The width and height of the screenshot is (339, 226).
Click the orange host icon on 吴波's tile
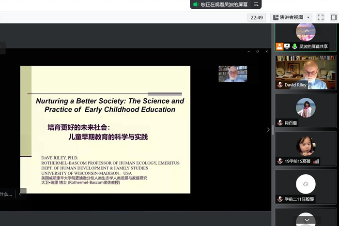[279, 46]
